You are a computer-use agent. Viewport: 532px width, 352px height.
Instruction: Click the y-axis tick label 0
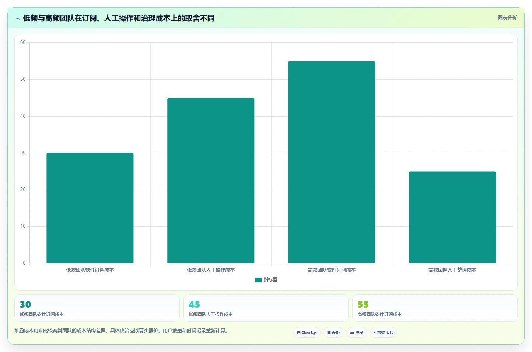click(x=24, y=263)
